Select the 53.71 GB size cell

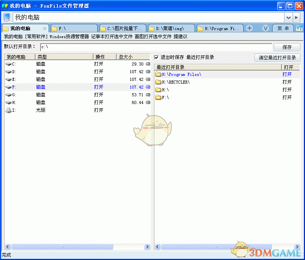point(141,95)
